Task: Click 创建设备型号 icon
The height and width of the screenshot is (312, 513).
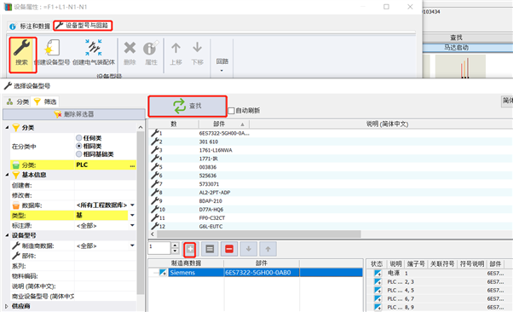Action: tap(52, 48)
